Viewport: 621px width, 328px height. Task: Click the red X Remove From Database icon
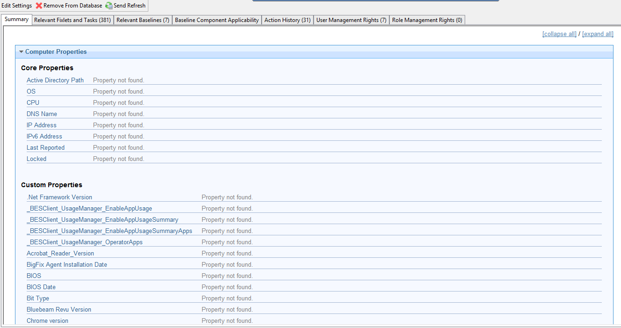pyautogui.click(x=39, y=6)
